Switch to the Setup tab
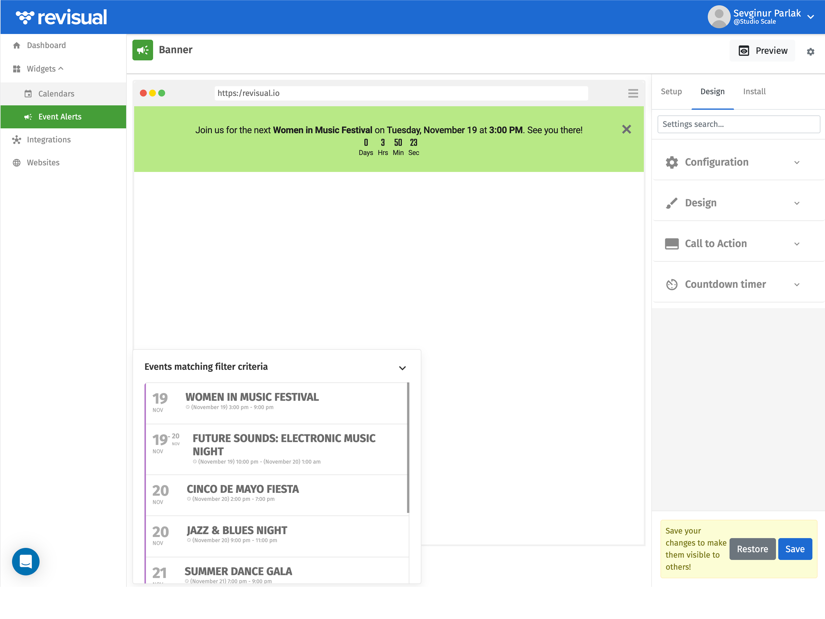This screenshot has height=619, width=825. [671, 92]
